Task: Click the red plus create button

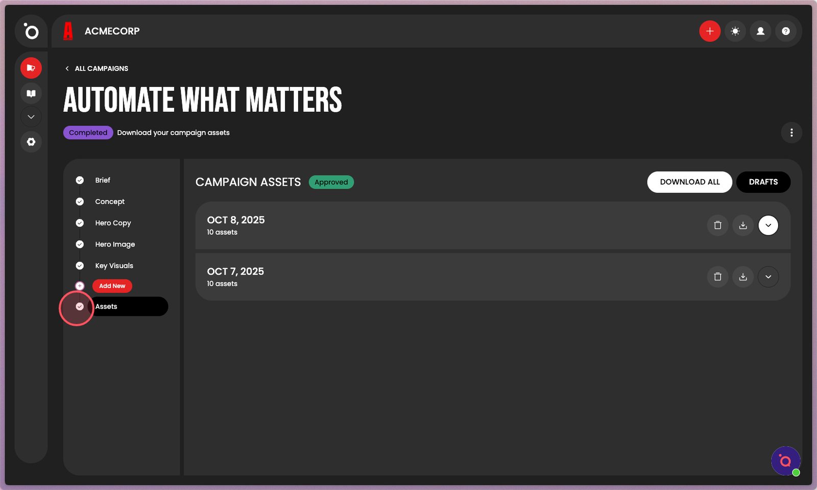Action: click(x=709, y=31)
